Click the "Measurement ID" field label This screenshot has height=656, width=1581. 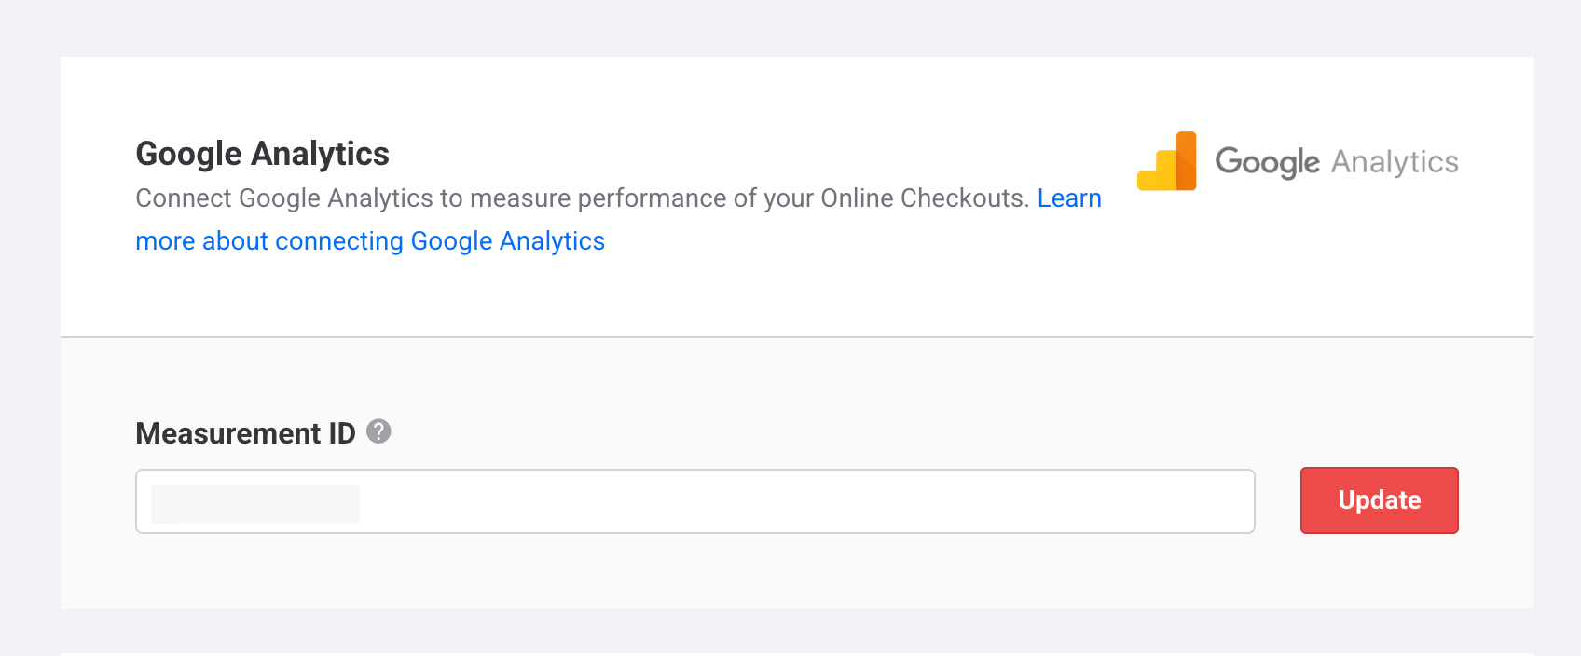point(245,433)
